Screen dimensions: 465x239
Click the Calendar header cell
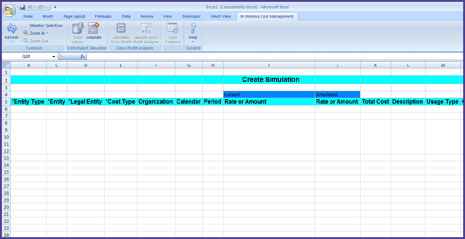click(x=189, y=102)
